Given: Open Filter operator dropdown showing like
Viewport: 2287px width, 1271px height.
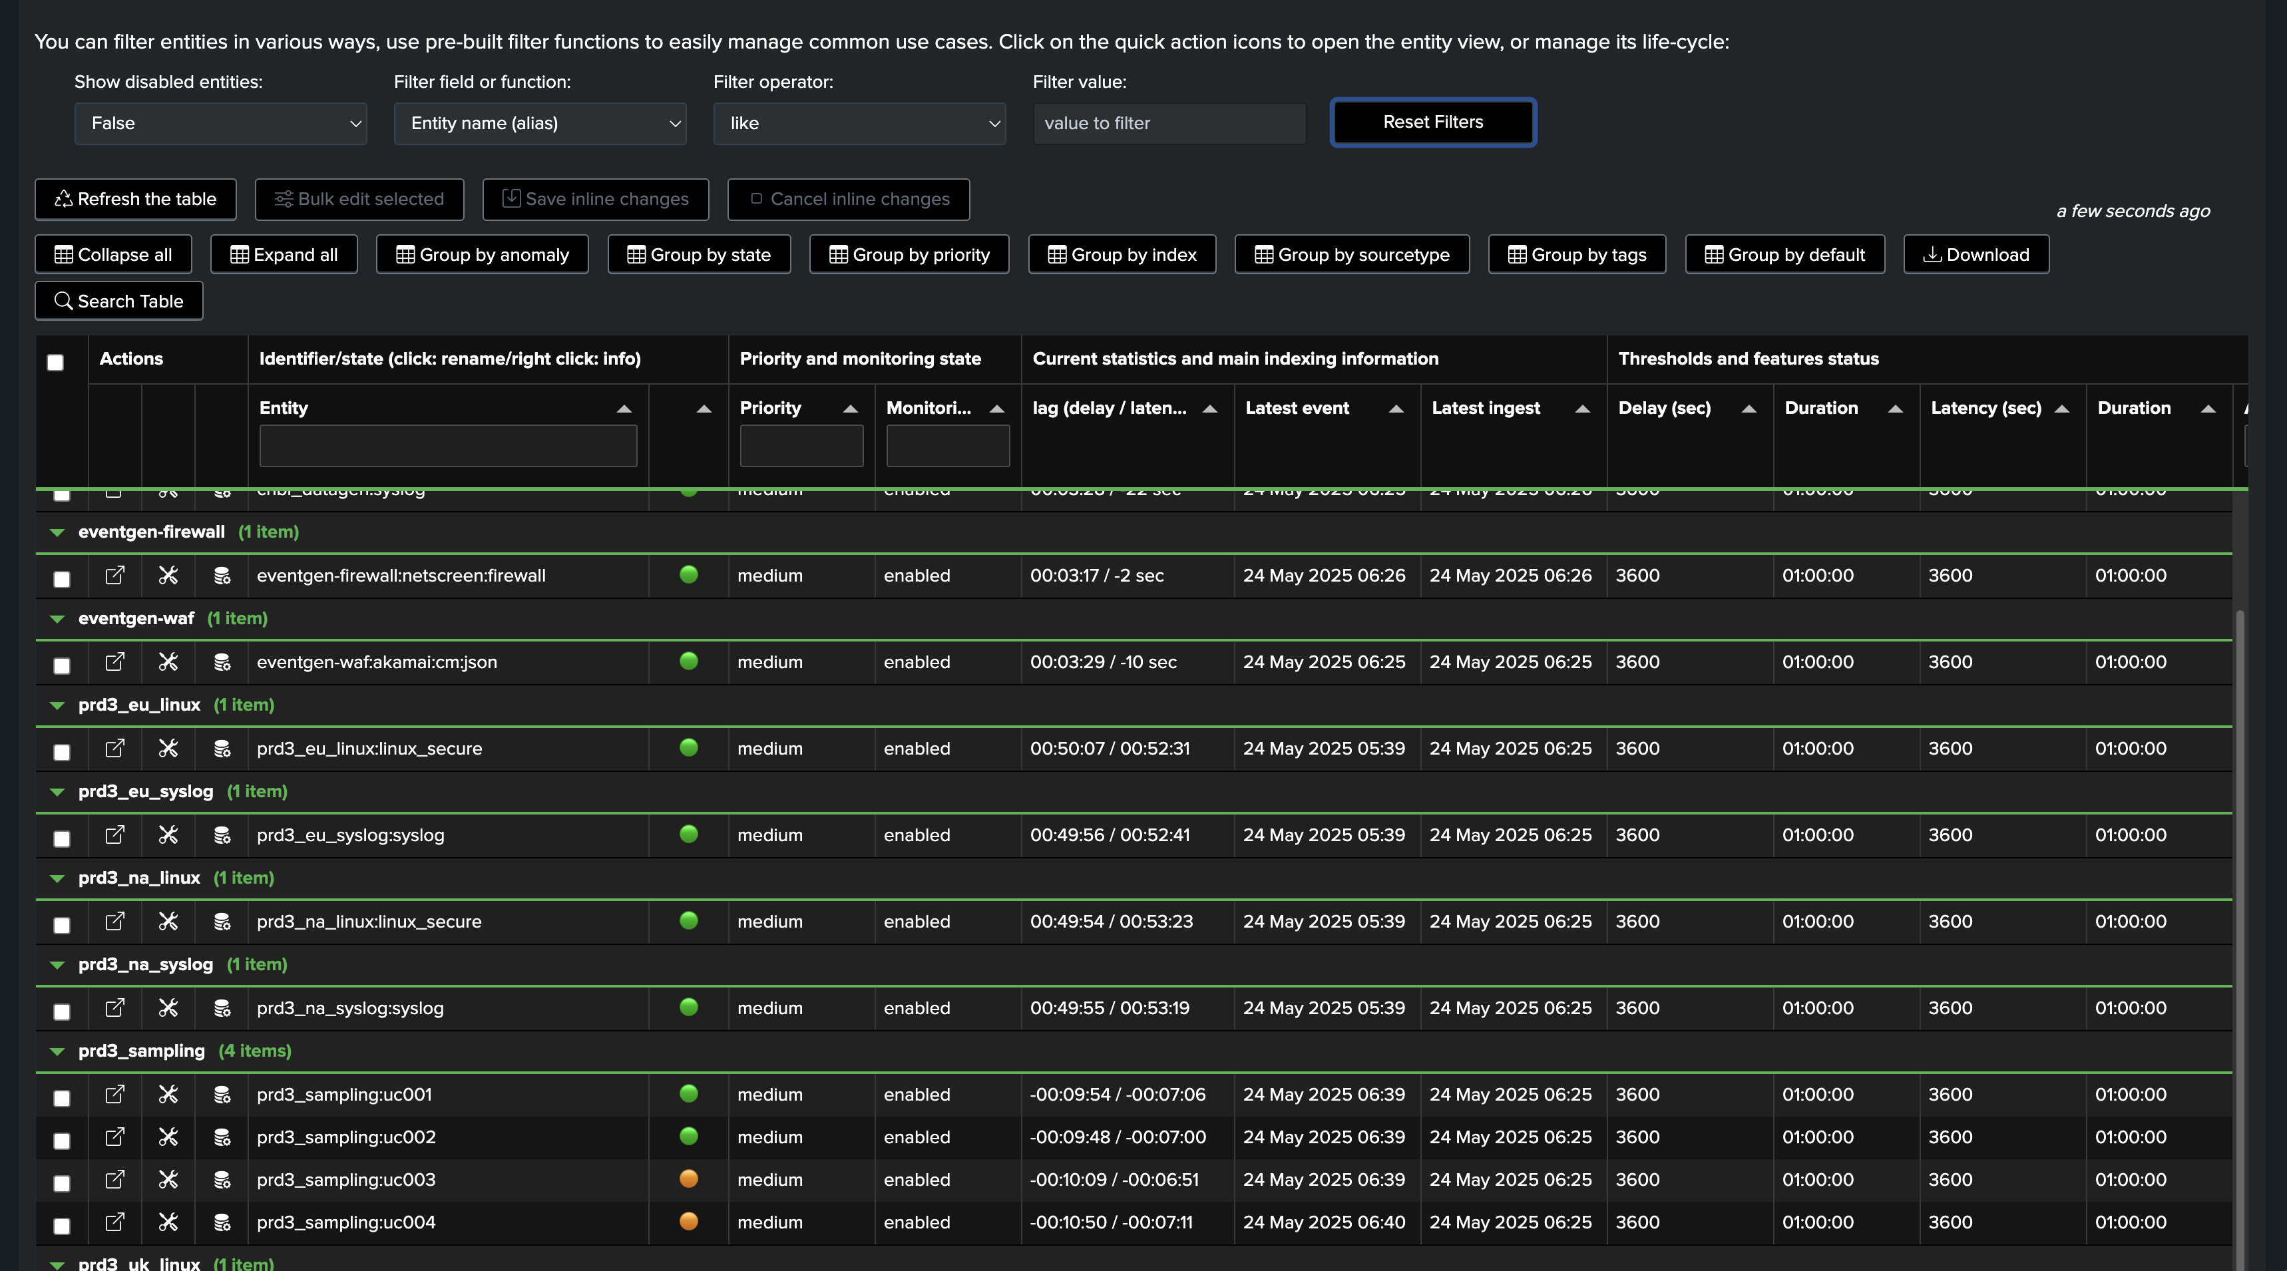Looking at the screenshot, I should pyautogui.click(x=859, y=123).
